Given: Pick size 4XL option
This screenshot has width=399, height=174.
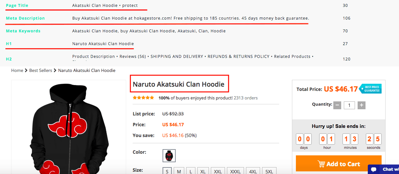Looking at the screenshot, I should 253,171.
